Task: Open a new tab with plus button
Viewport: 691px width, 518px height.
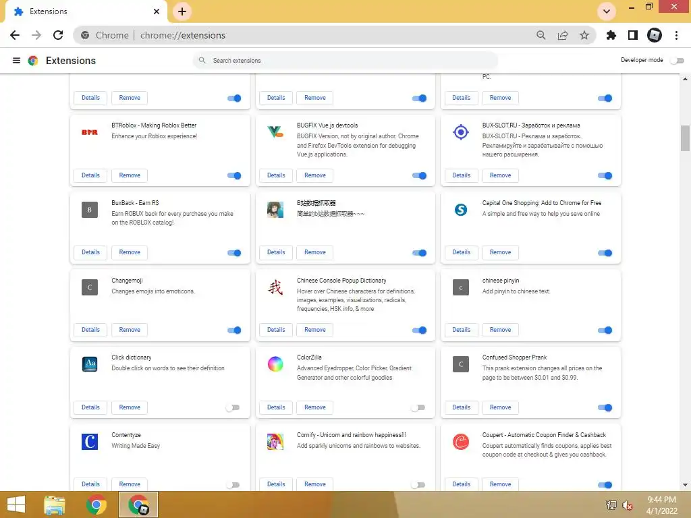Action: point(182,11)
